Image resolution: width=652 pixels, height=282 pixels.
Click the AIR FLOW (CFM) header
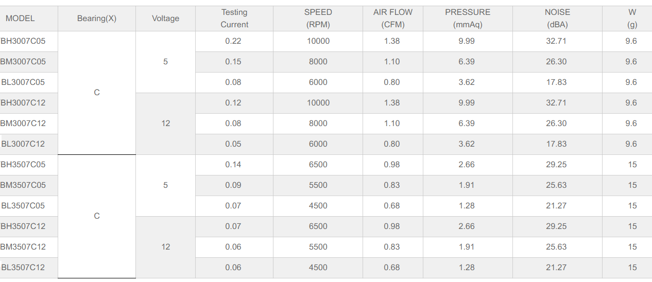pos(392,19)
